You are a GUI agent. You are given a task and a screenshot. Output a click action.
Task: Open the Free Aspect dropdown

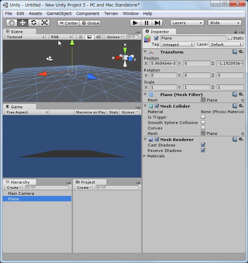26,112
